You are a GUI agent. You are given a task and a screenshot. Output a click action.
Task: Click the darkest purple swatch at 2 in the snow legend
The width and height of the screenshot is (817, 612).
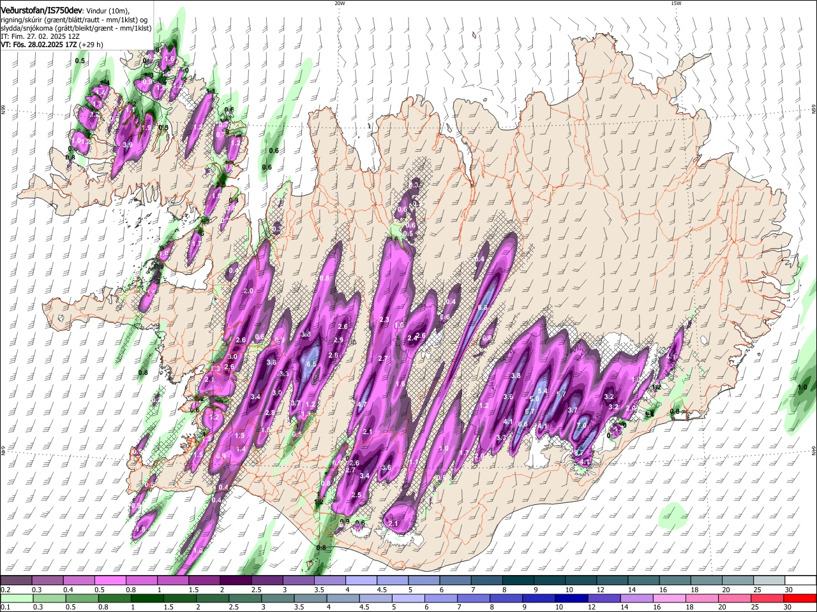[235, 580]
